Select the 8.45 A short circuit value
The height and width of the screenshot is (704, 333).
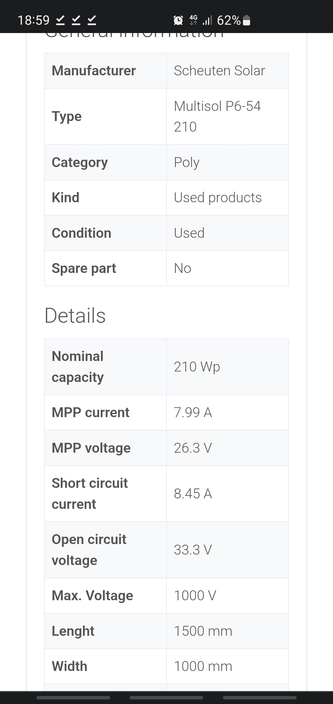pos(193,494)
